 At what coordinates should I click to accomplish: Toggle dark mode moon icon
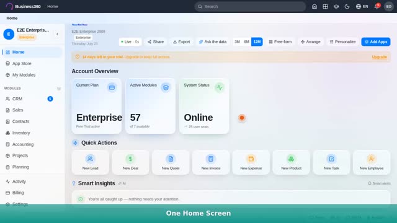coord(347,7)
